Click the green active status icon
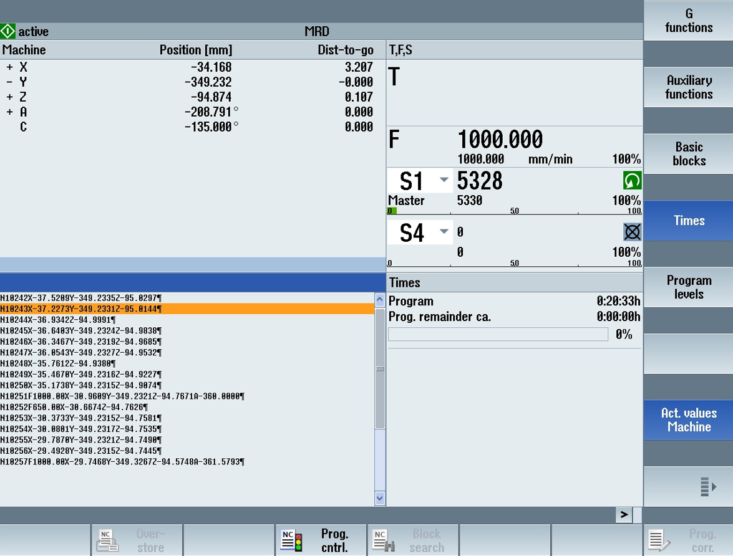 (x=8, y=31)
